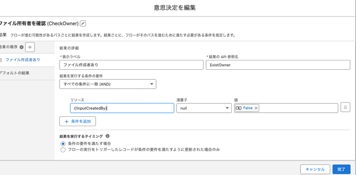Click the キャンセル button
356x175 pixels.
[315, 169]
